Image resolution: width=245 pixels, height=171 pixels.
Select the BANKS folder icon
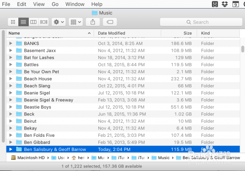tap(19, 43)
